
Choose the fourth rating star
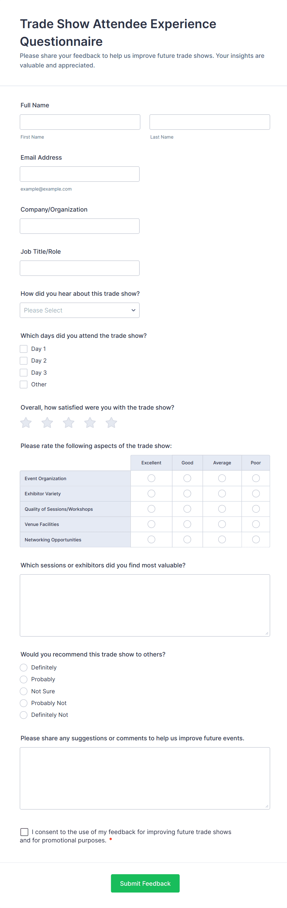click(x=90, y=422)
